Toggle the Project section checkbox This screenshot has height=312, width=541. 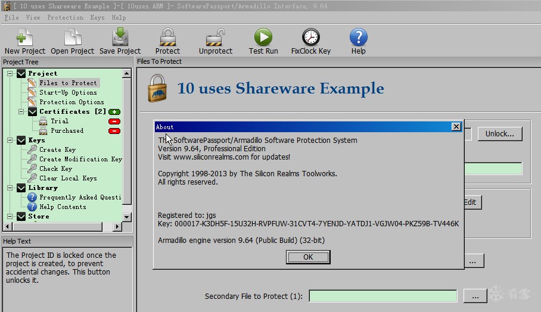pos(21,73)
